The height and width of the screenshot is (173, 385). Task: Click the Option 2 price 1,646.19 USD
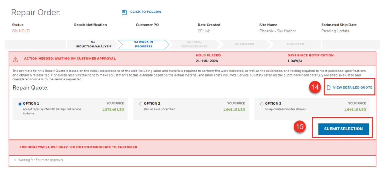point(234,110)
